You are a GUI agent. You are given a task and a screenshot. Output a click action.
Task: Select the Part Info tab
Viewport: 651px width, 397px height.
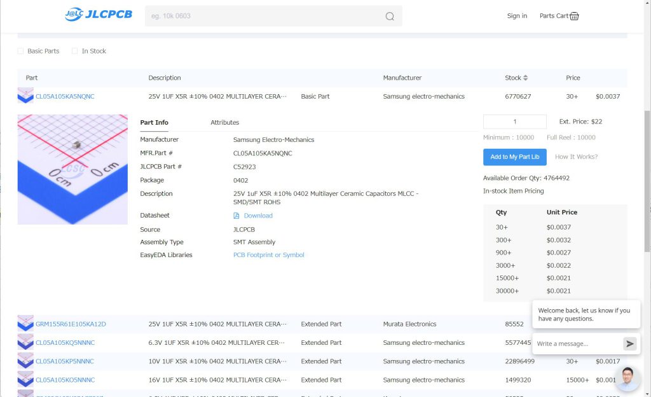click(x=154, y=122)
